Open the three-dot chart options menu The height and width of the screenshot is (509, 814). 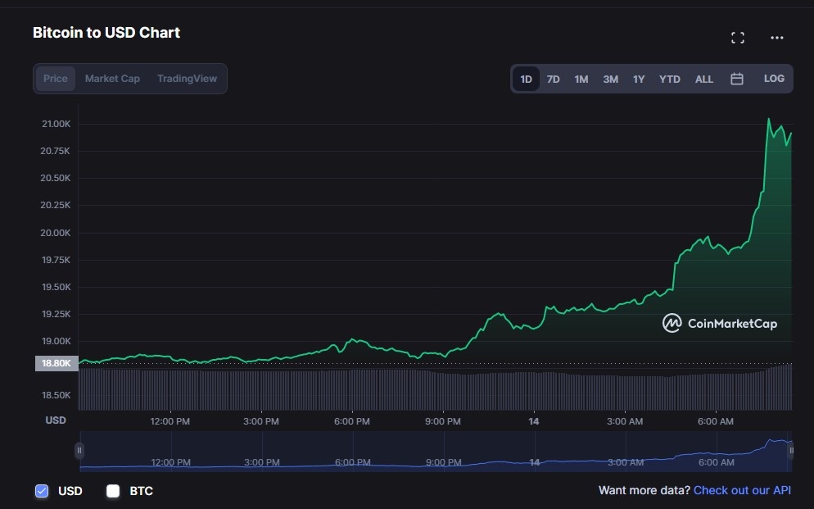pyautogui.click(x=777, y=37)
